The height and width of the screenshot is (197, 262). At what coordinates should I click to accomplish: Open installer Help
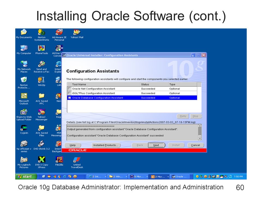pos(73,145)
